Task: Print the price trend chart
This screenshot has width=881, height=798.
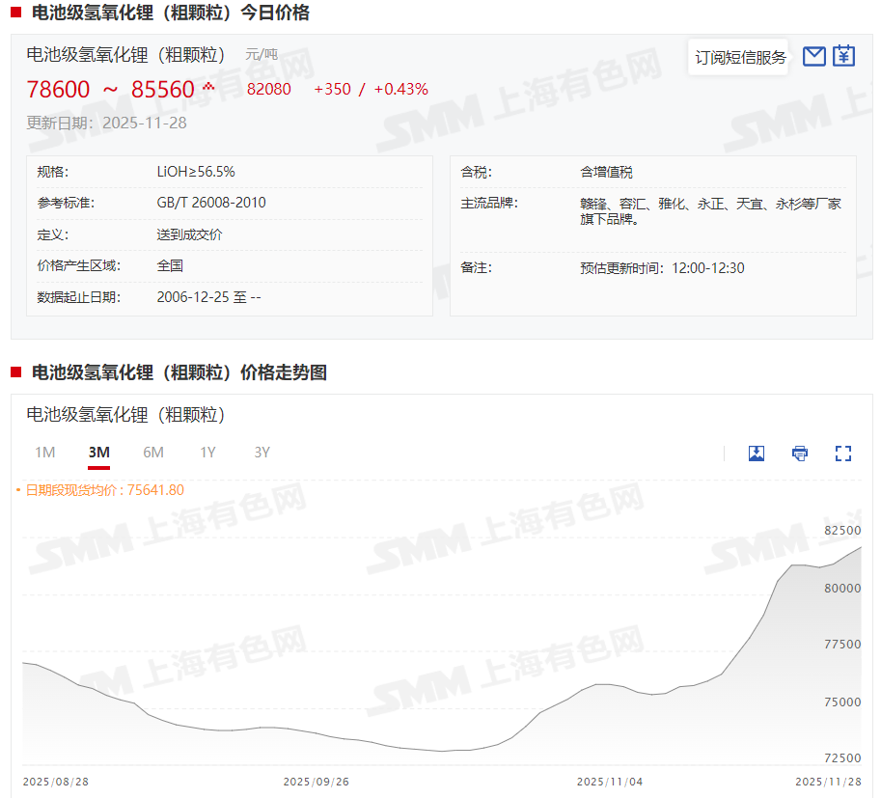Action: click(800, 454)
